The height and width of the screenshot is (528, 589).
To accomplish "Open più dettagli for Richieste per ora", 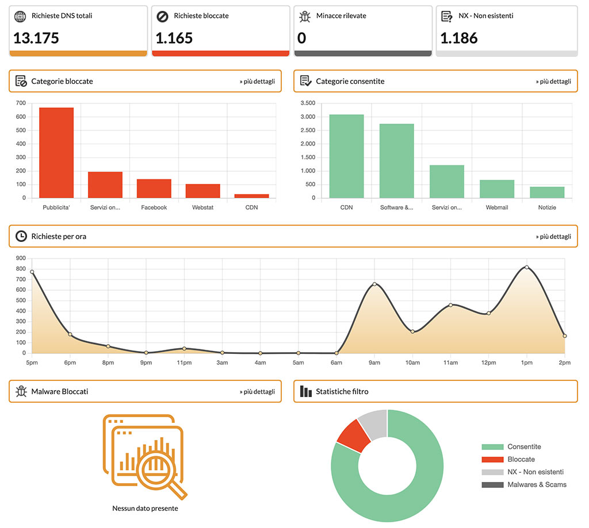I will [x=553, y=236].
